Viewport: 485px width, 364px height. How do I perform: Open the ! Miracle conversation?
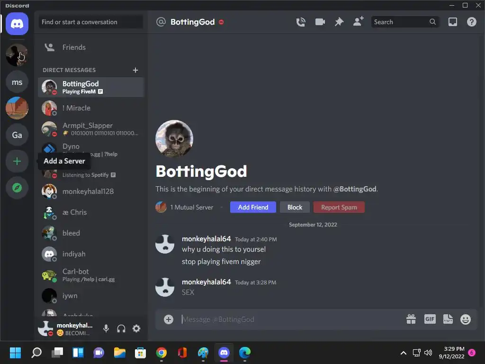click(91, 108)
